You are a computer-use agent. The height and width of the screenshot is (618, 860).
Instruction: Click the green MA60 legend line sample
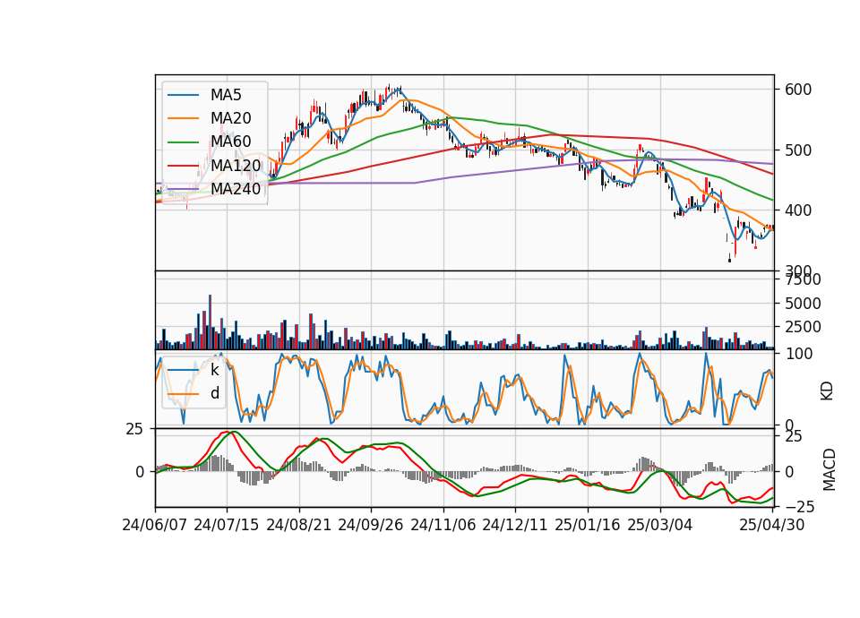(x=183, y=142)
